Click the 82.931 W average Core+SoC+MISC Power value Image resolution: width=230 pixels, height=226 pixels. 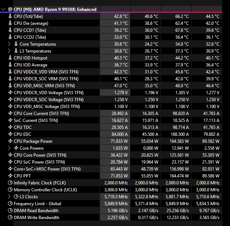tap(211, 169)
